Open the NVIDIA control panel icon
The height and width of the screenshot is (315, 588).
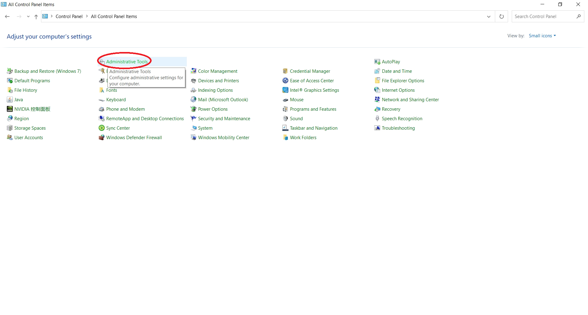tap(10, 109)
